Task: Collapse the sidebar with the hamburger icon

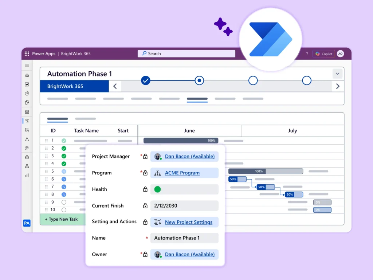Action: [27, 65]
